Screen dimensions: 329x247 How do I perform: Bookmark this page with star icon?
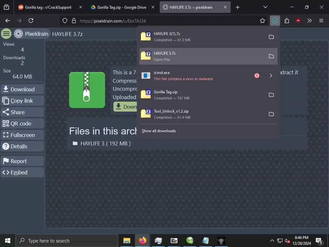pyautogui.click(x=262, y=21)
